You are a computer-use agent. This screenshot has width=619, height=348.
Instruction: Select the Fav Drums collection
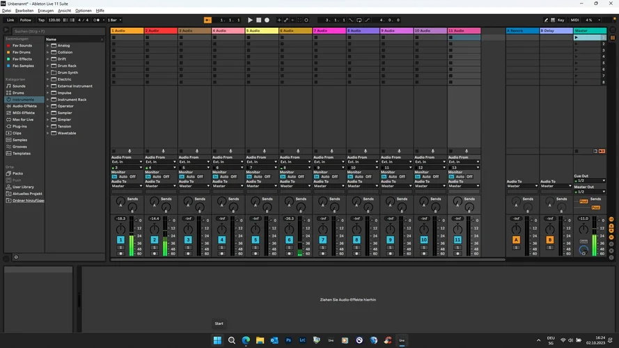(22, 52)
